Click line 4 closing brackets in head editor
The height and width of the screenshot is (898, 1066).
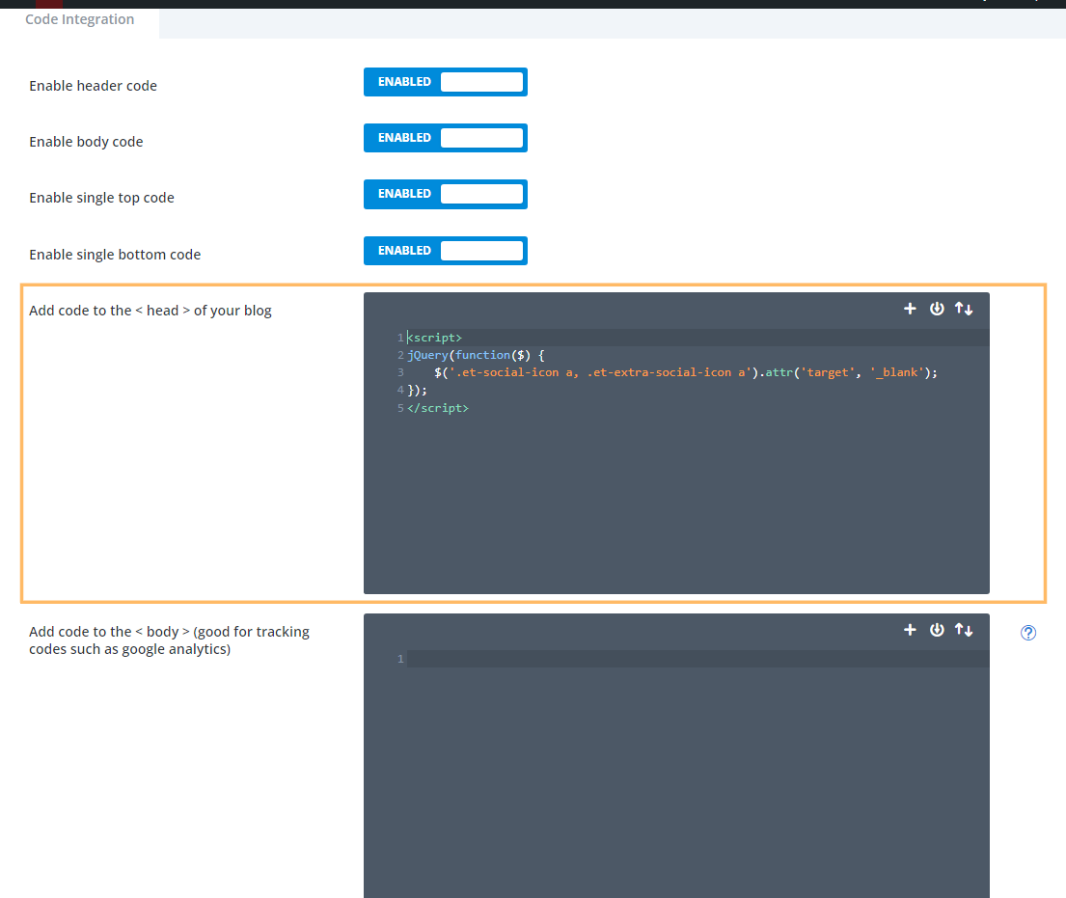coord(417,391)
